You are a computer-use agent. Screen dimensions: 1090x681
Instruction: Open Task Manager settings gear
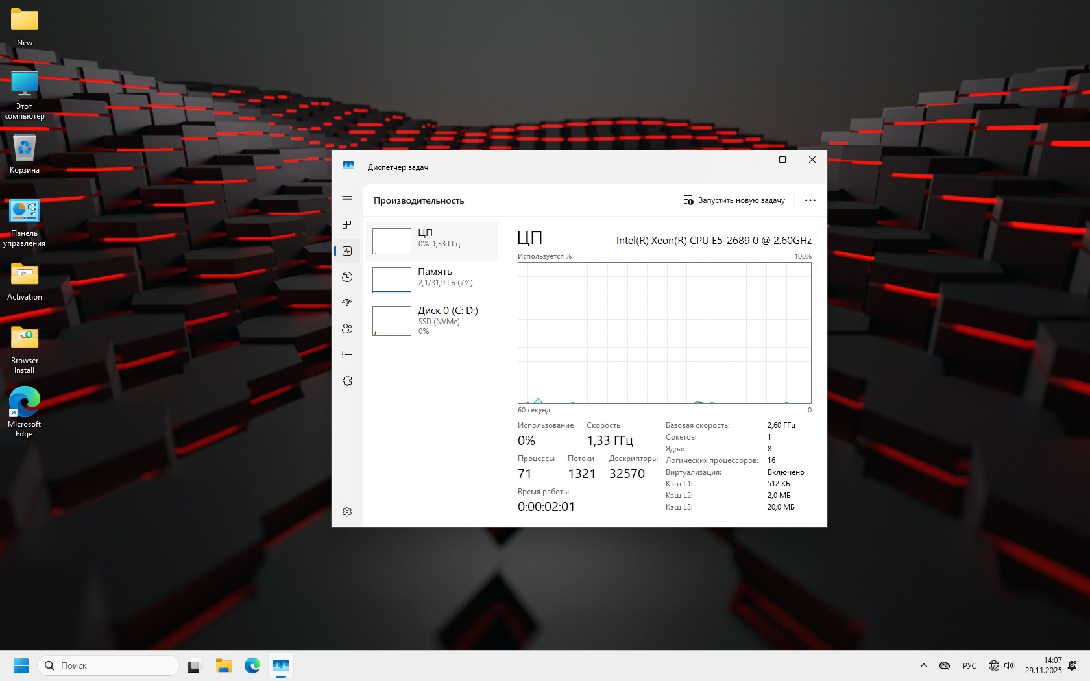(x=347, y=512)
